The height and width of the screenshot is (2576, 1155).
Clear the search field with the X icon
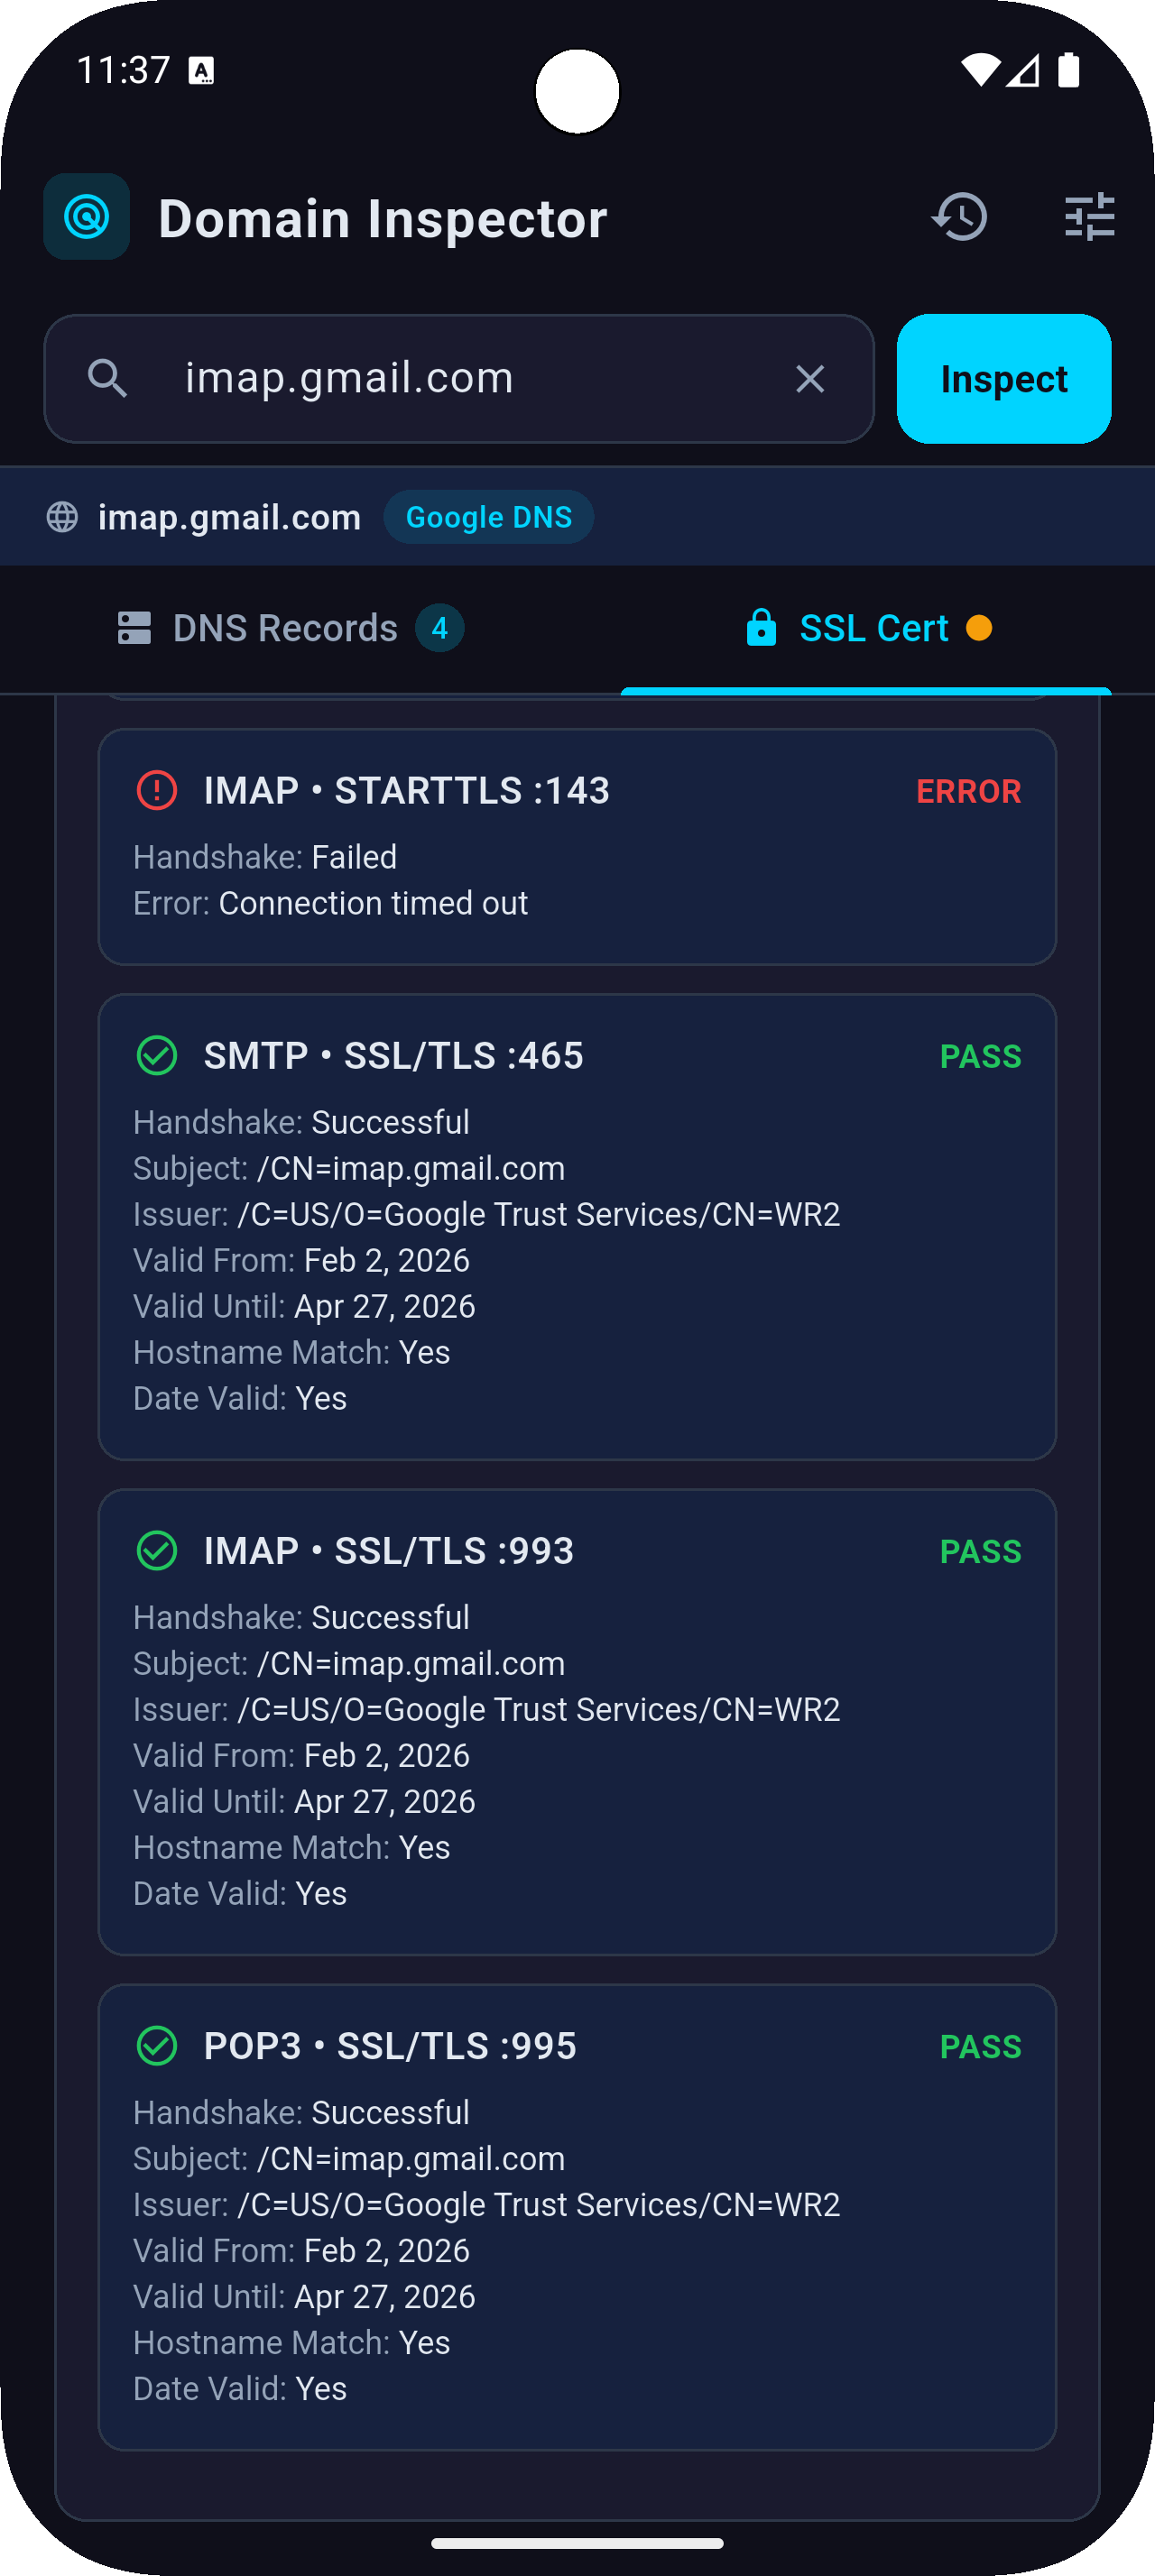(x=810, y=378)
